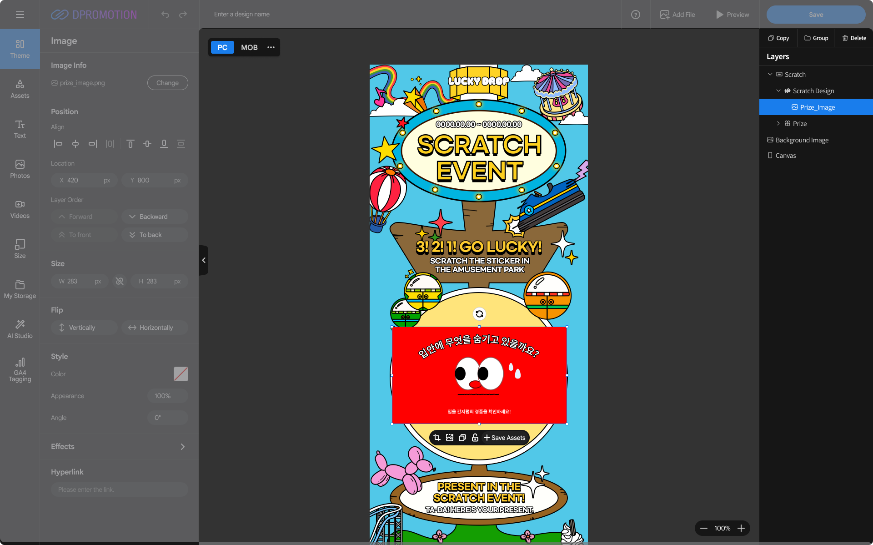Open the AI Studio sidebar panel
Viewport: 873px width, 545px height.
(20, 328)
